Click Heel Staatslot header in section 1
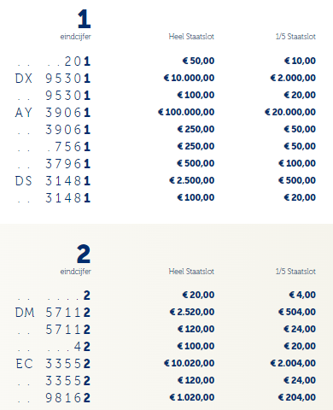333x410 pixels. 191,37
